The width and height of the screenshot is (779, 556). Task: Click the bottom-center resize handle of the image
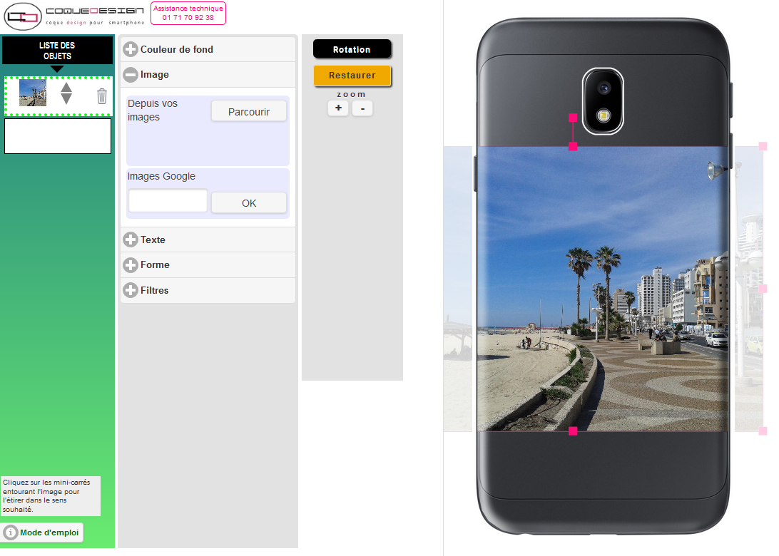(x=573, y=431)
